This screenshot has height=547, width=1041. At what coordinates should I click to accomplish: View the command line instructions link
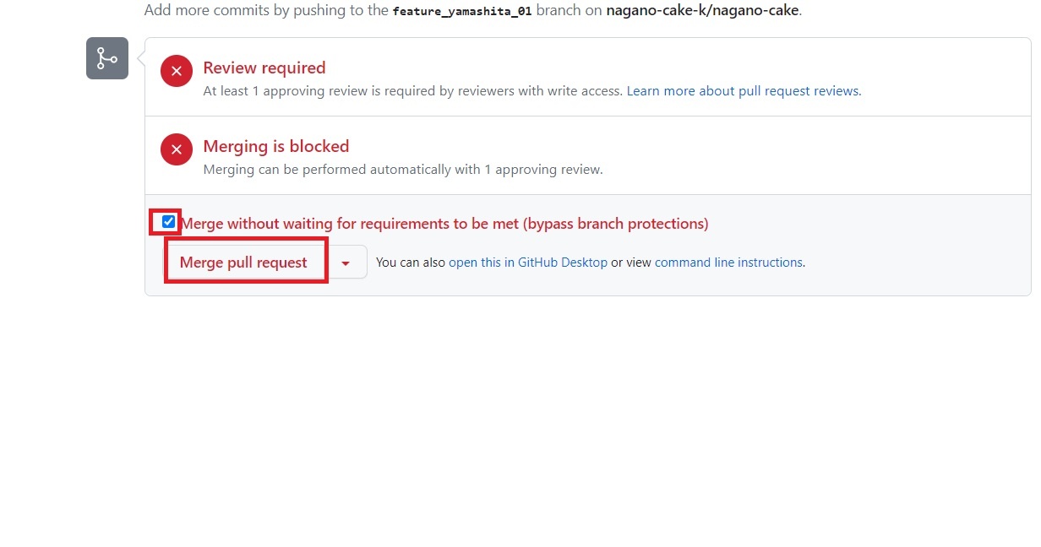[x=728, y=263]
